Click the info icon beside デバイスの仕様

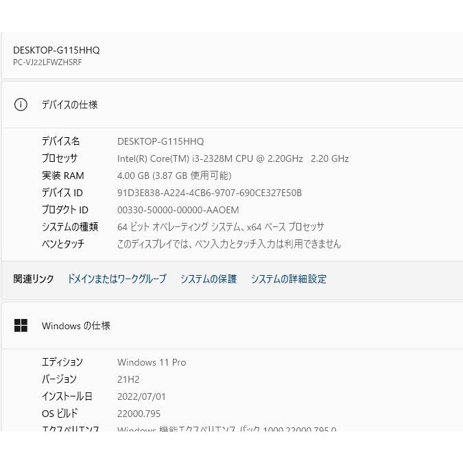click(x=21, y=105)
